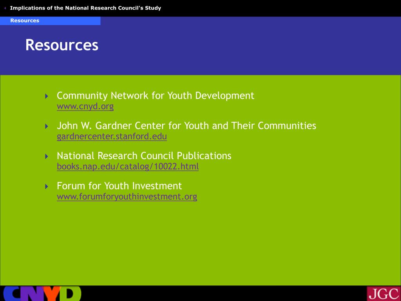Click 'Implications of the National Research Council's Study' title
401x301 pixels.
coord(85,8)
